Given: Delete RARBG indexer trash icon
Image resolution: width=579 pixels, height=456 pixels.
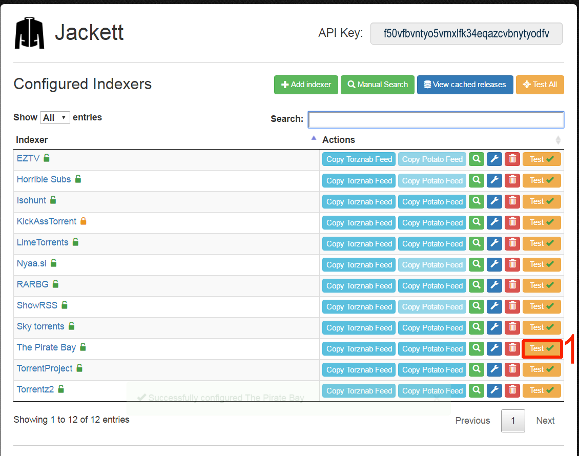Looking at the screenshot, I should tap(512, 285).
